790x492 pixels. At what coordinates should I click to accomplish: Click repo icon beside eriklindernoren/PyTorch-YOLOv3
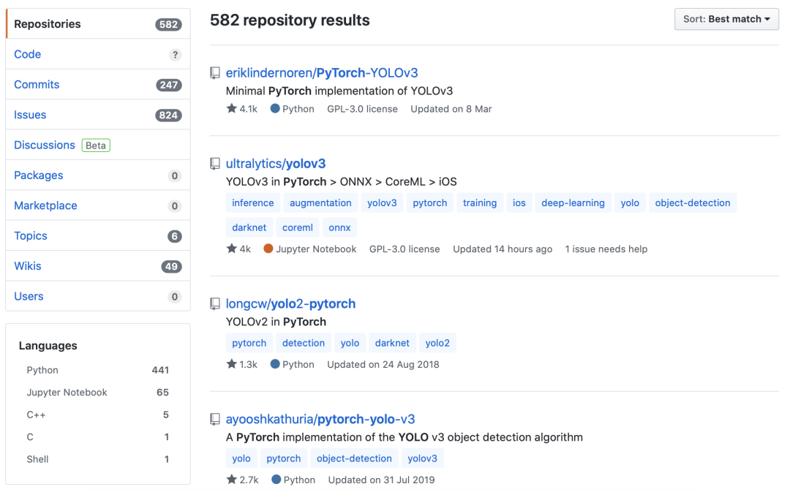click(215, 73)
